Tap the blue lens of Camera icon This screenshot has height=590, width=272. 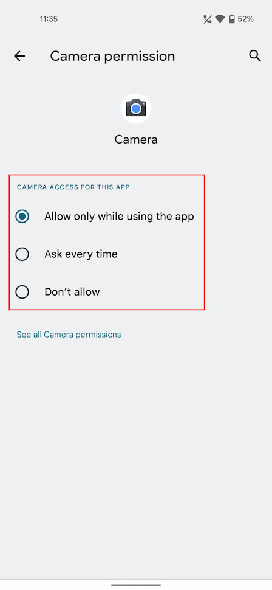tap(136, 109)
